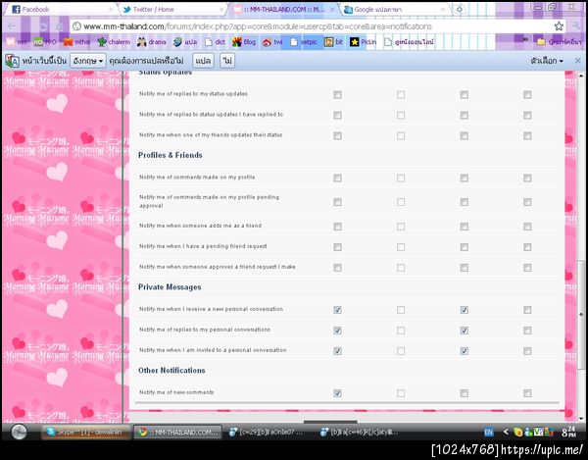Viewport: 588px width, 460px height.
Task: Open the chalerm bookmark
Action: coord(114,42)
